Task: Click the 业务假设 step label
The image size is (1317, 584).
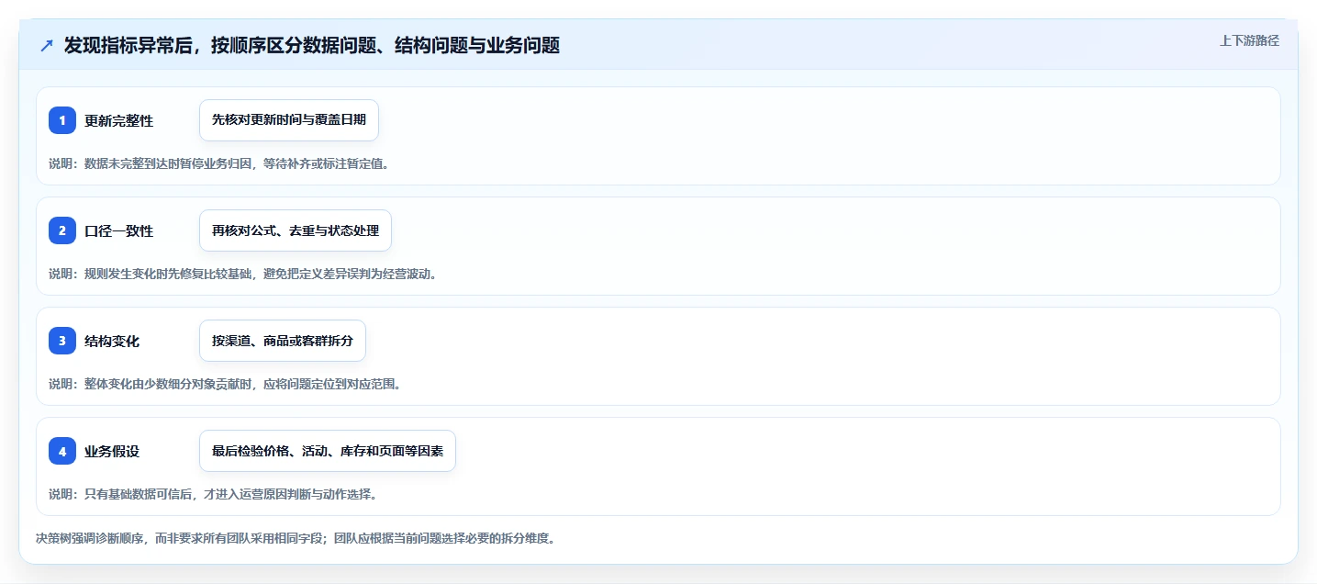Action: click(x=112, y=451)
